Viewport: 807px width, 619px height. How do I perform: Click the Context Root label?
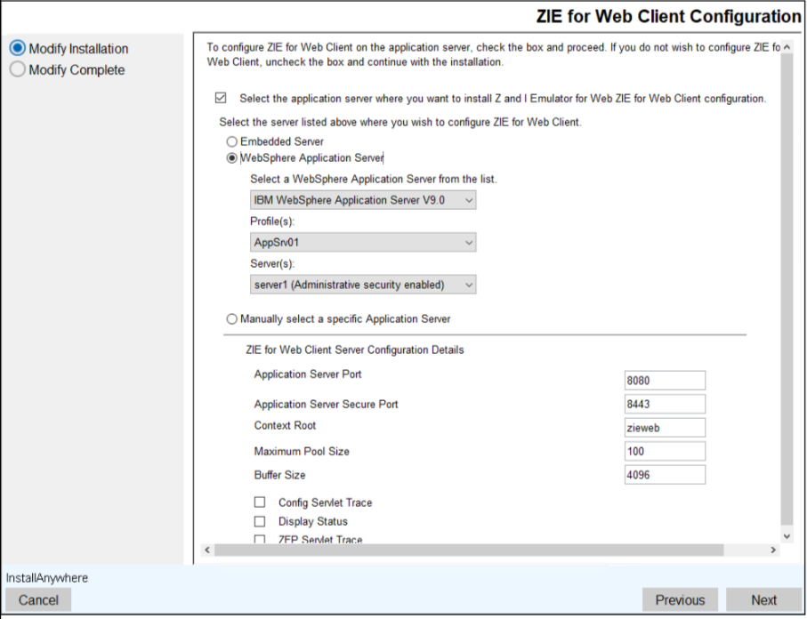point(285,425)
